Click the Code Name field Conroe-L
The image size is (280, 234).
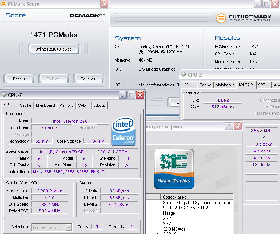[52, 127]
